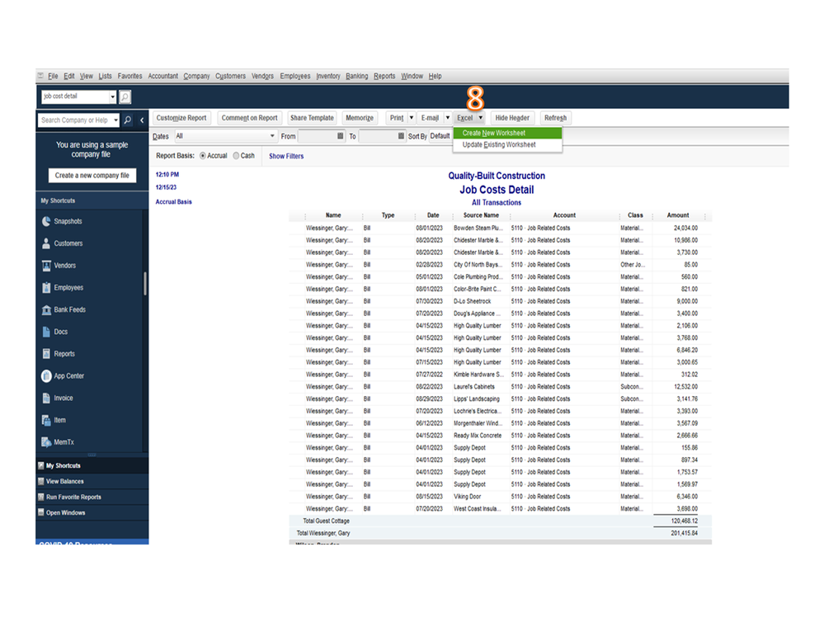Open the Item shortcut icon

coord(46,420)
